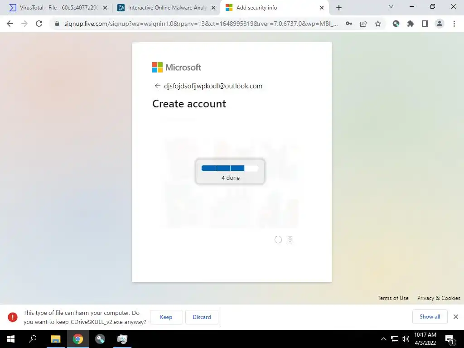Click djsfojdsofijwpkodl@outlook.com email text

213,86
